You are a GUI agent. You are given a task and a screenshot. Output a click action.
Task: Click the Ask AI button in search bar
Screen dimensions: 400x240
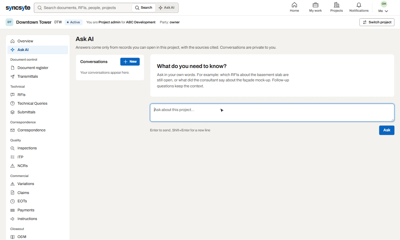[x=166, y=8]
